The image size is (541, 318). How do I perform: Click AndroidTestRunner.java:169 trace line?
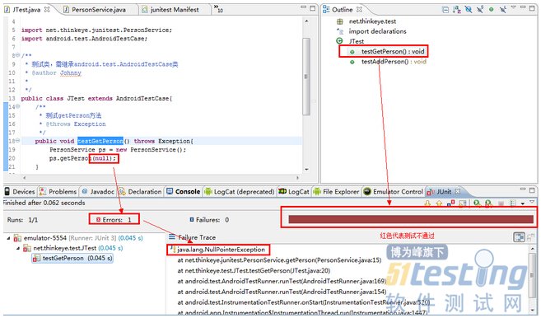(282, 282)
